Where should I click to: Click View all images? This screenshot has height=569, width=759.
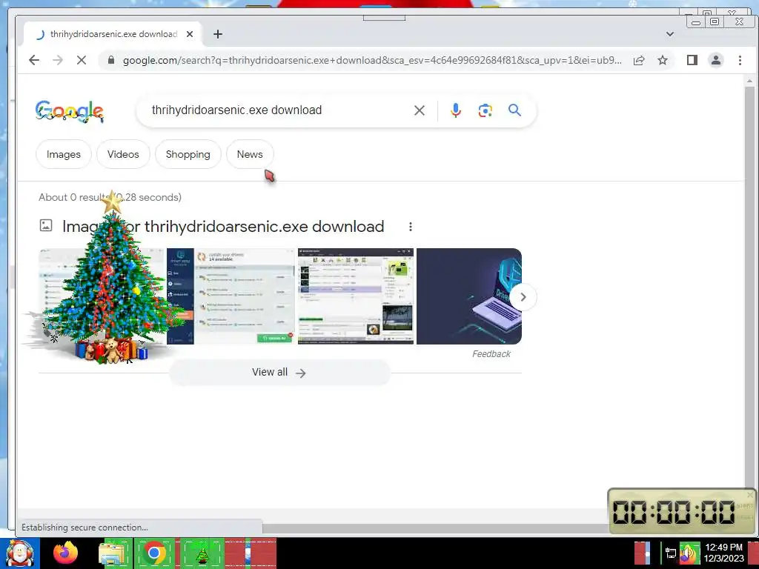pos(279,373)
